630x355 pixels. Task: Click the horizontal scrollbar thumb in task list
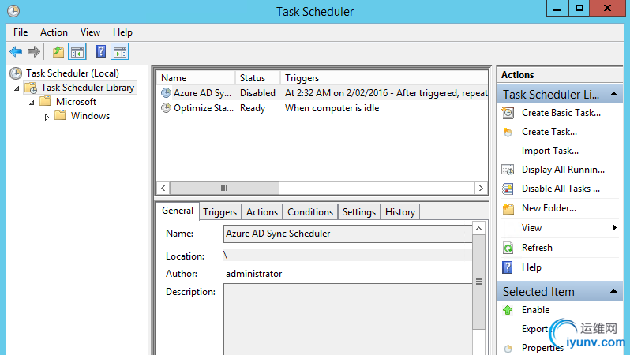click(224, 188)
